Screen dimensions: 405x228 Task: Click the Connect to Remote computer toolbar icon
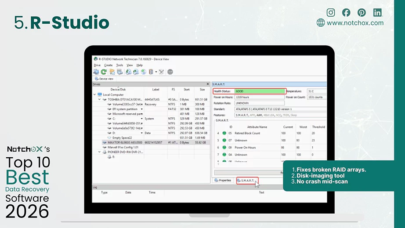tap(96, 72)
